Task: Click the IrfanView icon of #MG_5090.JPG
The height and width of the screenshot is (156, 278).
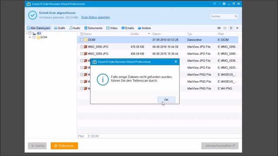Action: (x=86, y=47)
